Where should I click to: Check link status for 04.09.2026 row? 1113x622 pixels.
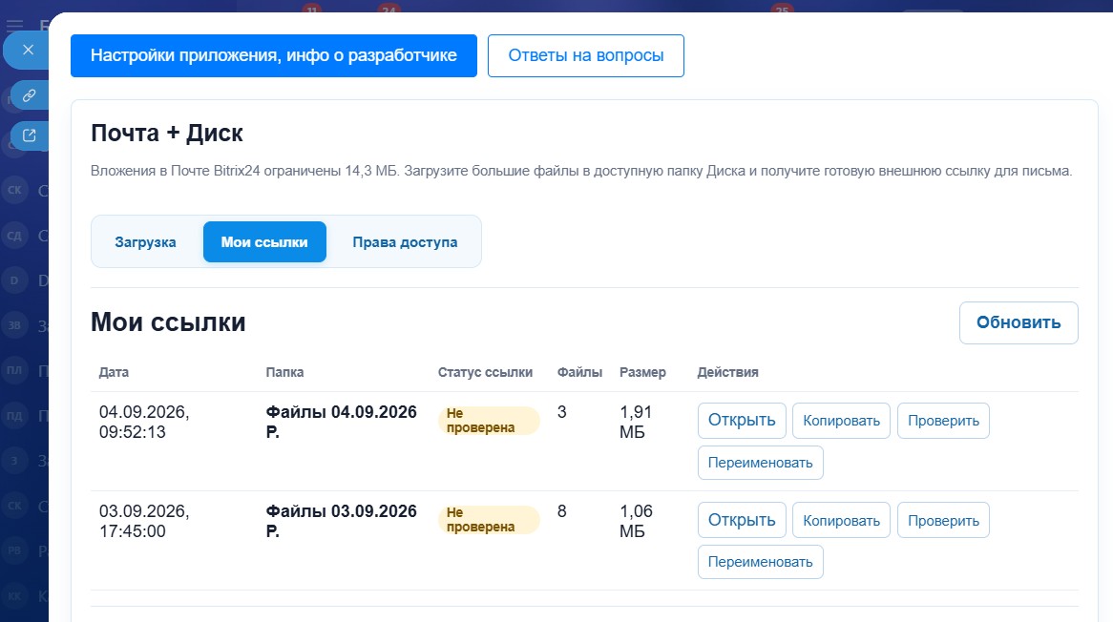click(943, 421)
